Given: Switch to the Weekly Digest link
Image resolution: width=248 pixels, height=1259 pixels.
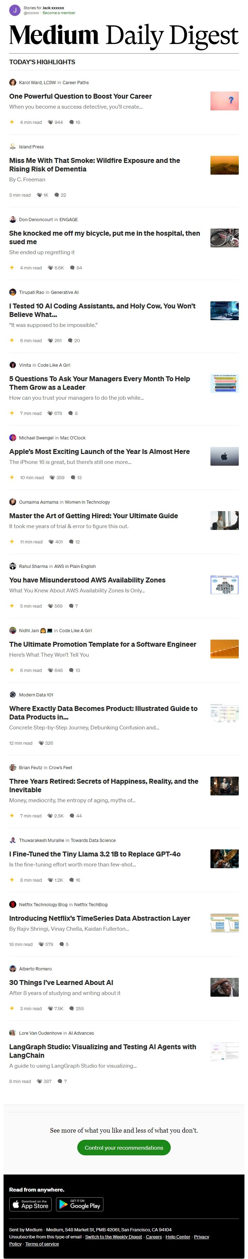Looking at the screenshot, I should [x=114, y=1237].
